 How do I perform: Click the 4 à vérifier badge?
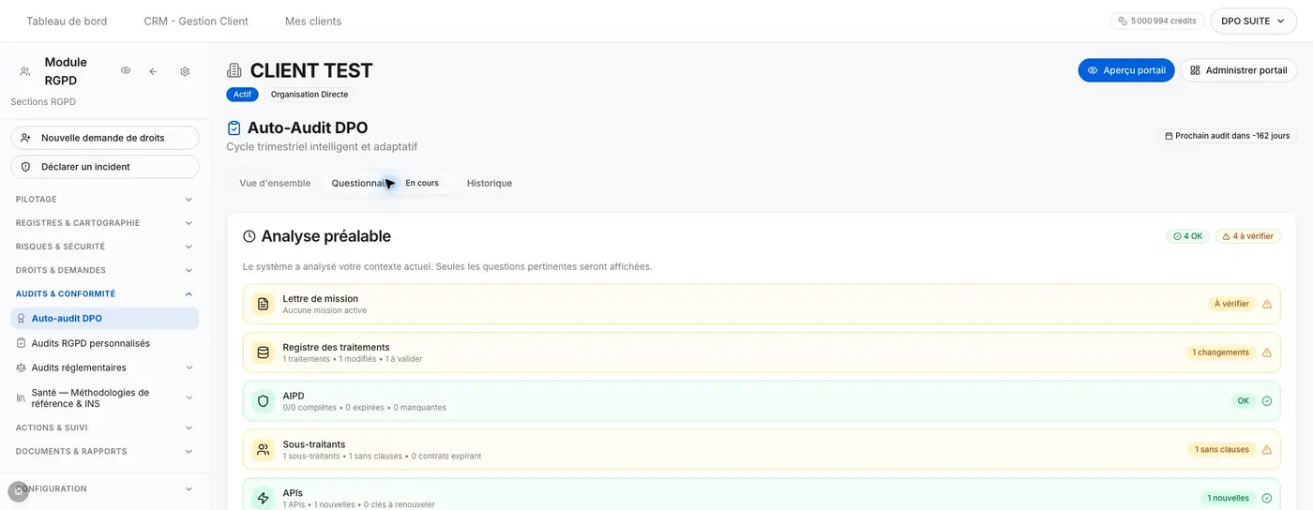(x=1248, y=236)
